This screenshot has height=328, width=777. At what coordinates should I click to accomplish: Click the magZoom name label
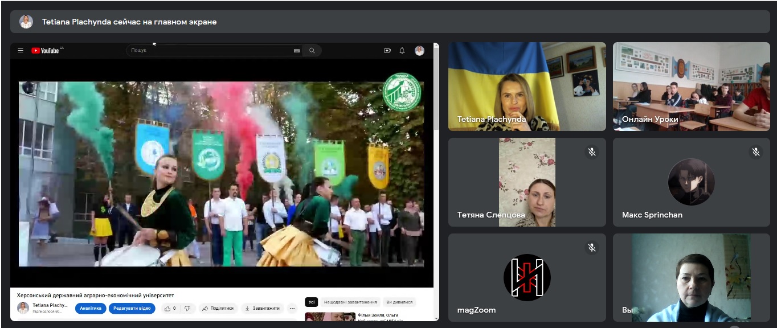[476, 310]
